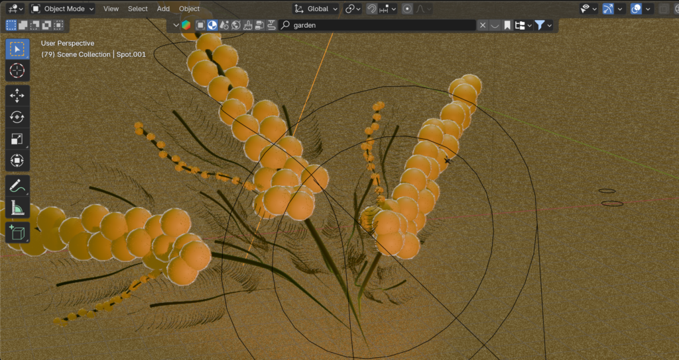This screenshot has height=360, width=679.
Task: Toggle show gizmos button
Action: click(x=608, y=9)
